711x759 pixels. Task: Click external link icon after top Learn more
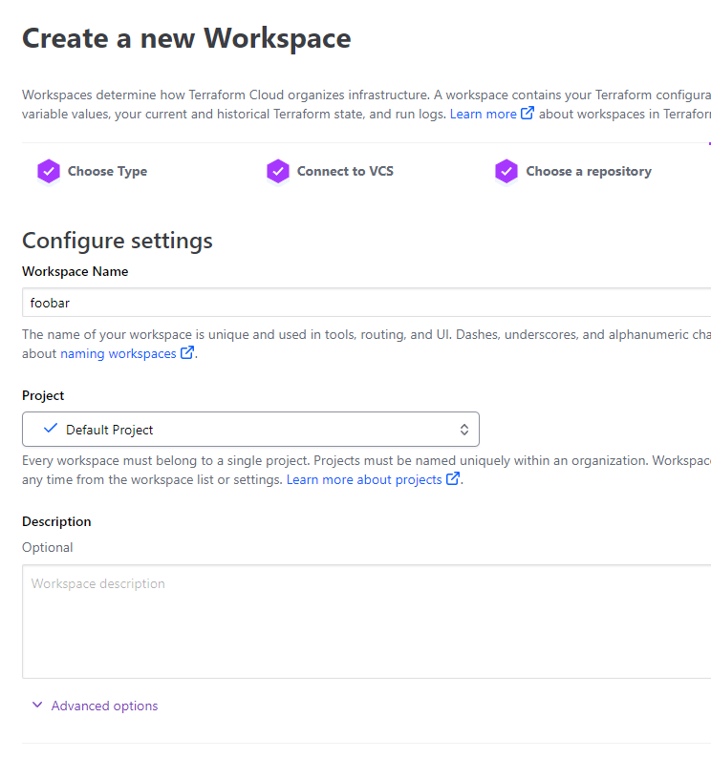(x=527, y=114)
